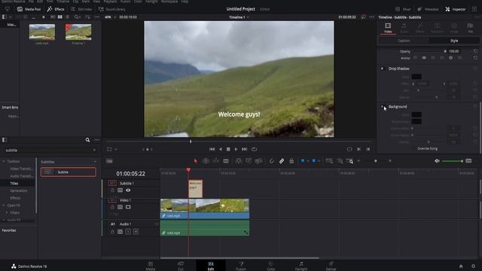Solo the Audio 1 track
This screenshot has height=271, width=482.
coord(128,232)
